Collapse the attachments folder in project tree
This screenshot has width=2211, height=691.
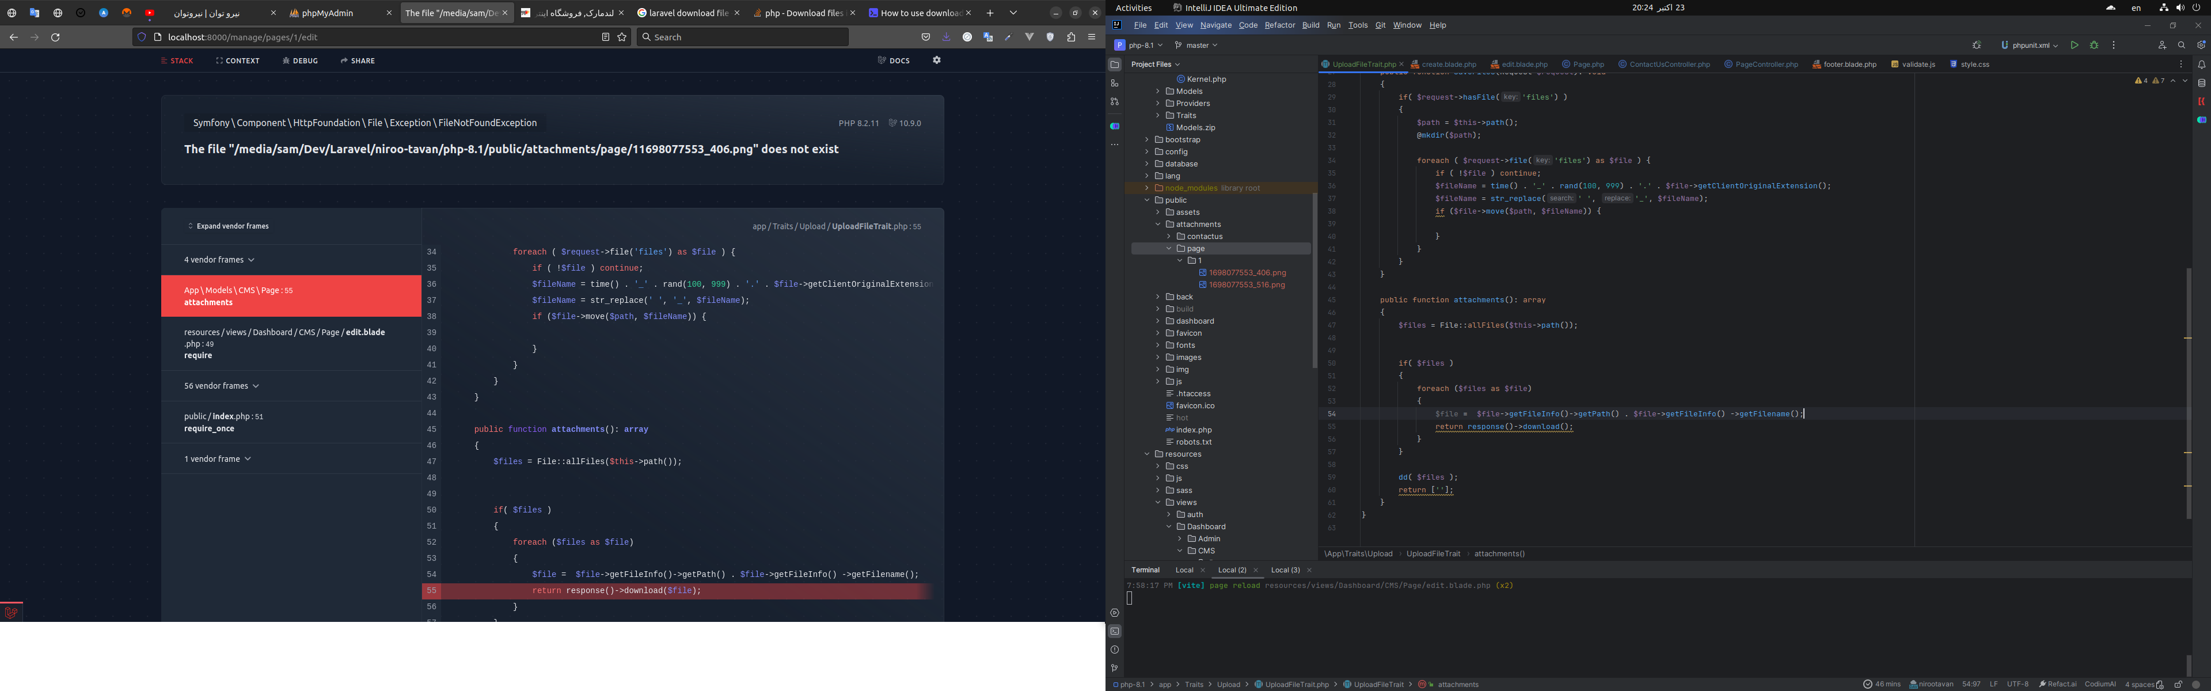pyautogui.click(x=1158, y=224)
